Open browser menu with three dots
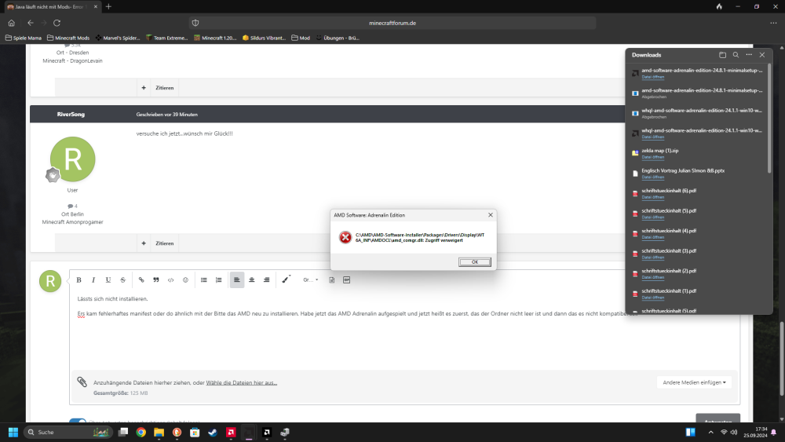The width and height of the screenshot is (785, 442). [773, 23]
